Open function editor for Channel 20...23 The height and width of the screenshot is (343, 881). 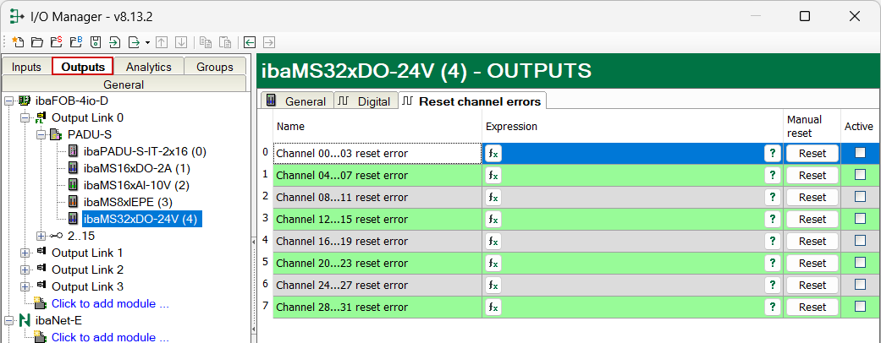pos(493,263)
